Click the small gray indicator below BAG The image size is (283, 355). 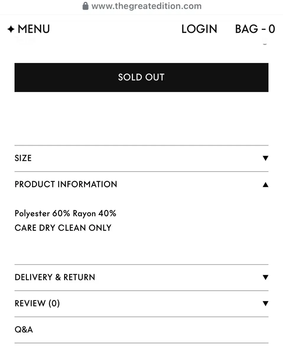265,43
